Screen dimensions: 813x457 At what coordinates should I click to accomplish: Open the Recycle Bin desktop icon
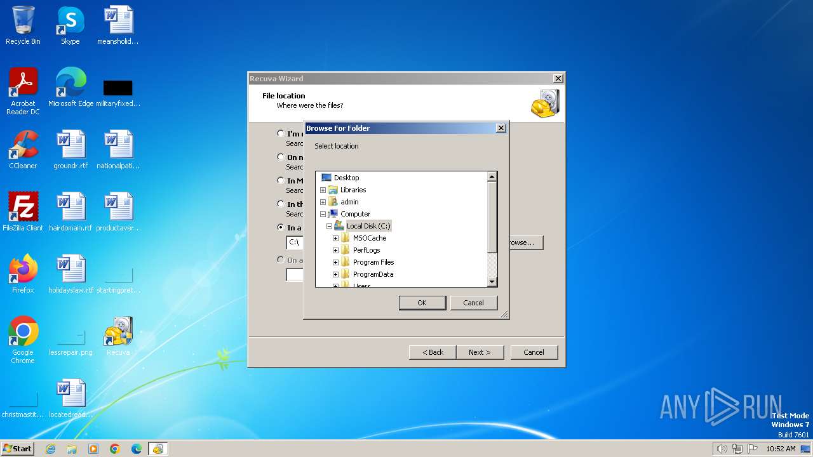23,25
